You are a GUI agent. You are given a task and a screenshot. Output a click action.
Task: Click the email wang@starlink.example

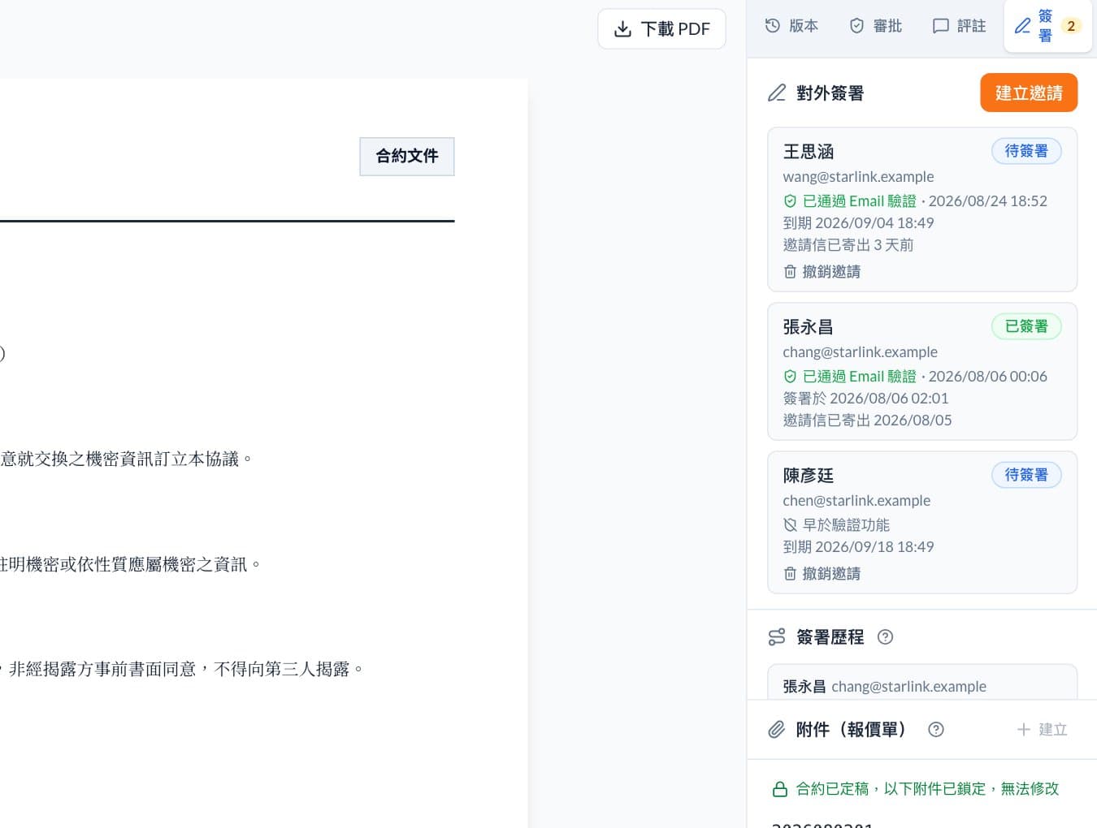tap(858, 176)
